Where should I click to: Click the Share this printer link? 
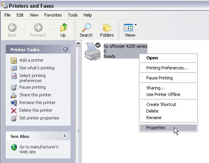coord(35,95)
